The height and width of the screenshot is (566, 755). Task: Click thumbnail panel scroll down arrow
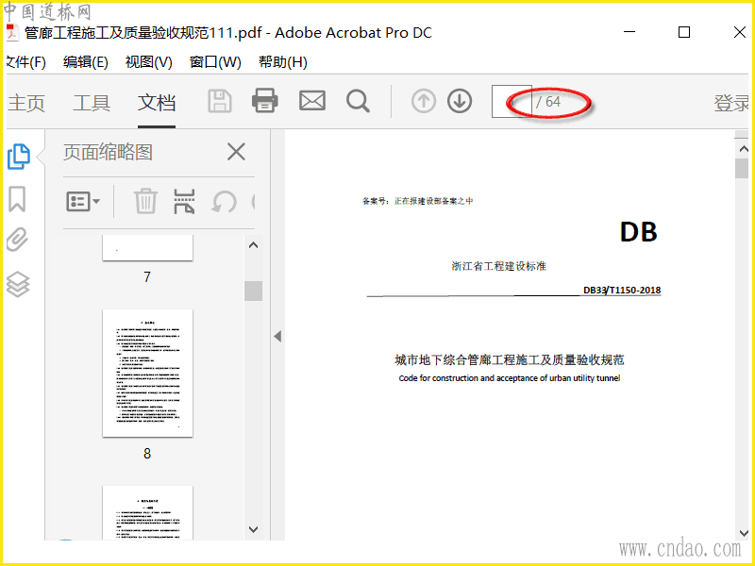pyautogui.click(x=253, y=529)
